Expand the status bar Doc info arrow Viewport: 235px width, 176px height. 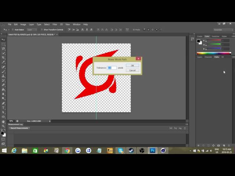pyautogui.click(x=50, y=121)
